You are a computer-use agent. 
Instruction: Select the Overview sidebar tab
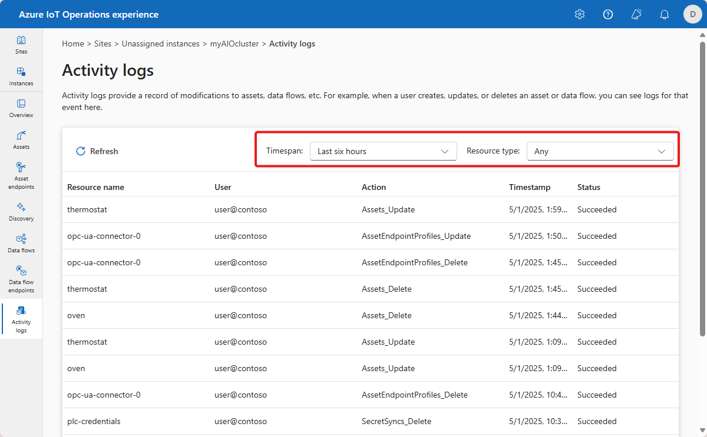point(21,108)
